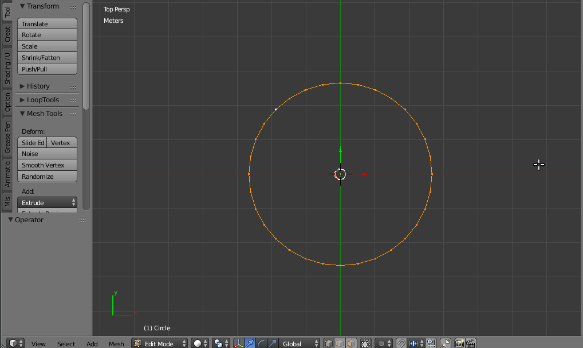Expand the History panel
The width and height of the screenshot is (583, 348).
[x=22, y=86]
